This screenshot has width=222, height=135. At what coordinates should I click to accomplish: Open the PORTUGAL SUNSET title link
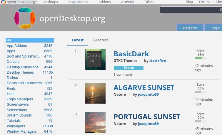pyautogui.click(x=147, y=117)
